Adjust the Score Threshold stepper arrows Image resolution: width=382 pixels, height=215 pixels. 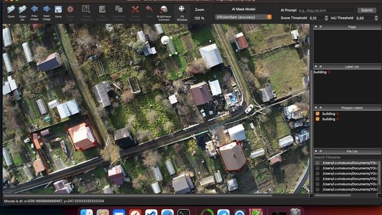pos(326,18)
